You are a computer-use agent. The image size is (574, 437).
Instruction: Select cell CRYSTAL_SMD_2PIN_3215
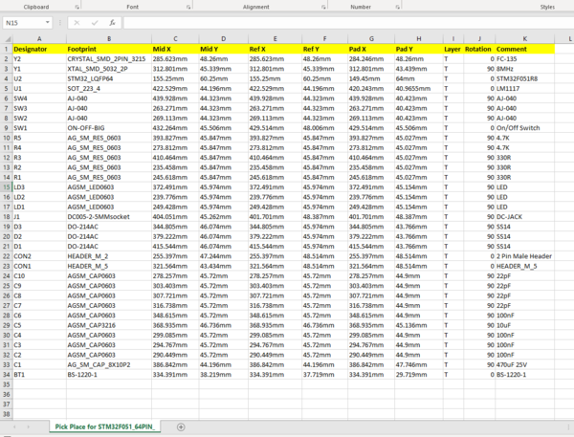109,59
